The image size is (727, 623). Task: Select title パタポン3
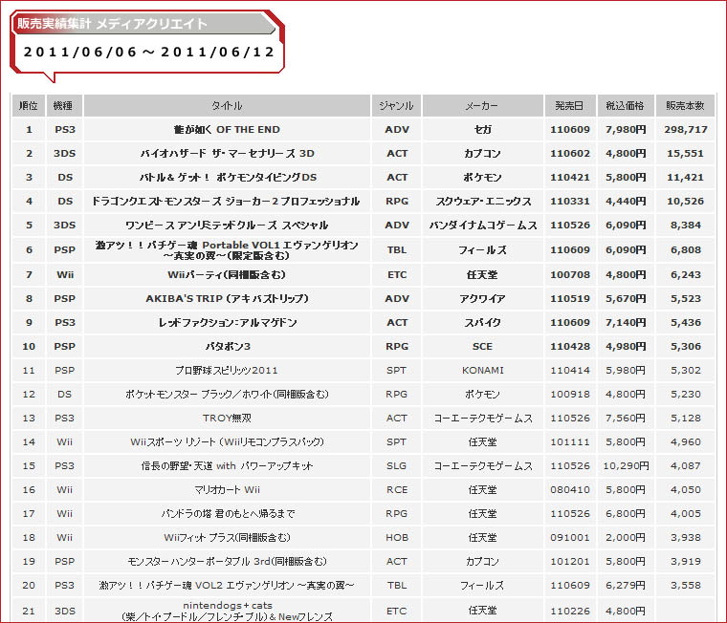coord(227,347)
